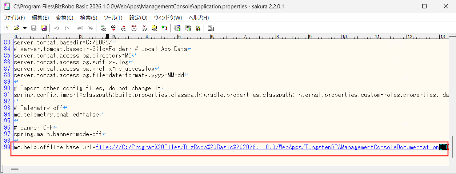Find previous occurrence up arrow icon
The height and width of the screenshot is (174, 456).
coord(124,28)
